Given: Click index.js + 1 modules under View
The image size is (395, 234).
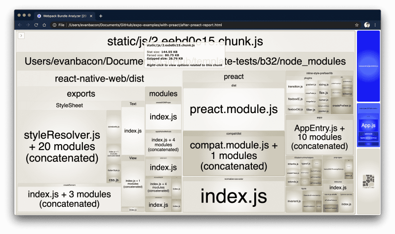Looking at the screenshot, I should [x=133, y=184].
